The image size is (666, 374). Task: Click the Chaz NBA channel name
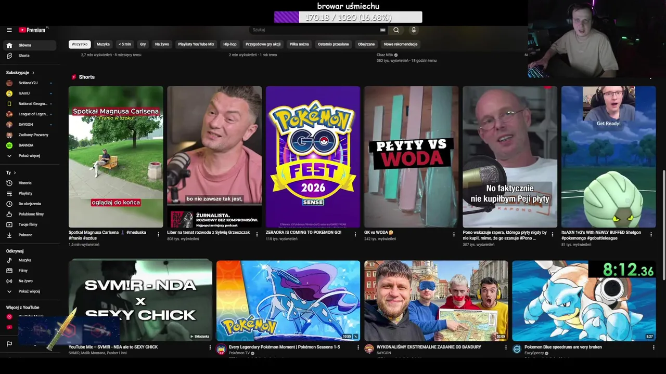(x=385, y=55)
